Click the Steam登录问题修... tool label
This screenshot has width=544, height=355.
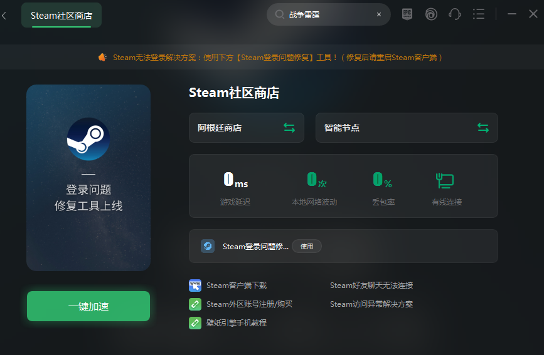(x=255, y=246)
